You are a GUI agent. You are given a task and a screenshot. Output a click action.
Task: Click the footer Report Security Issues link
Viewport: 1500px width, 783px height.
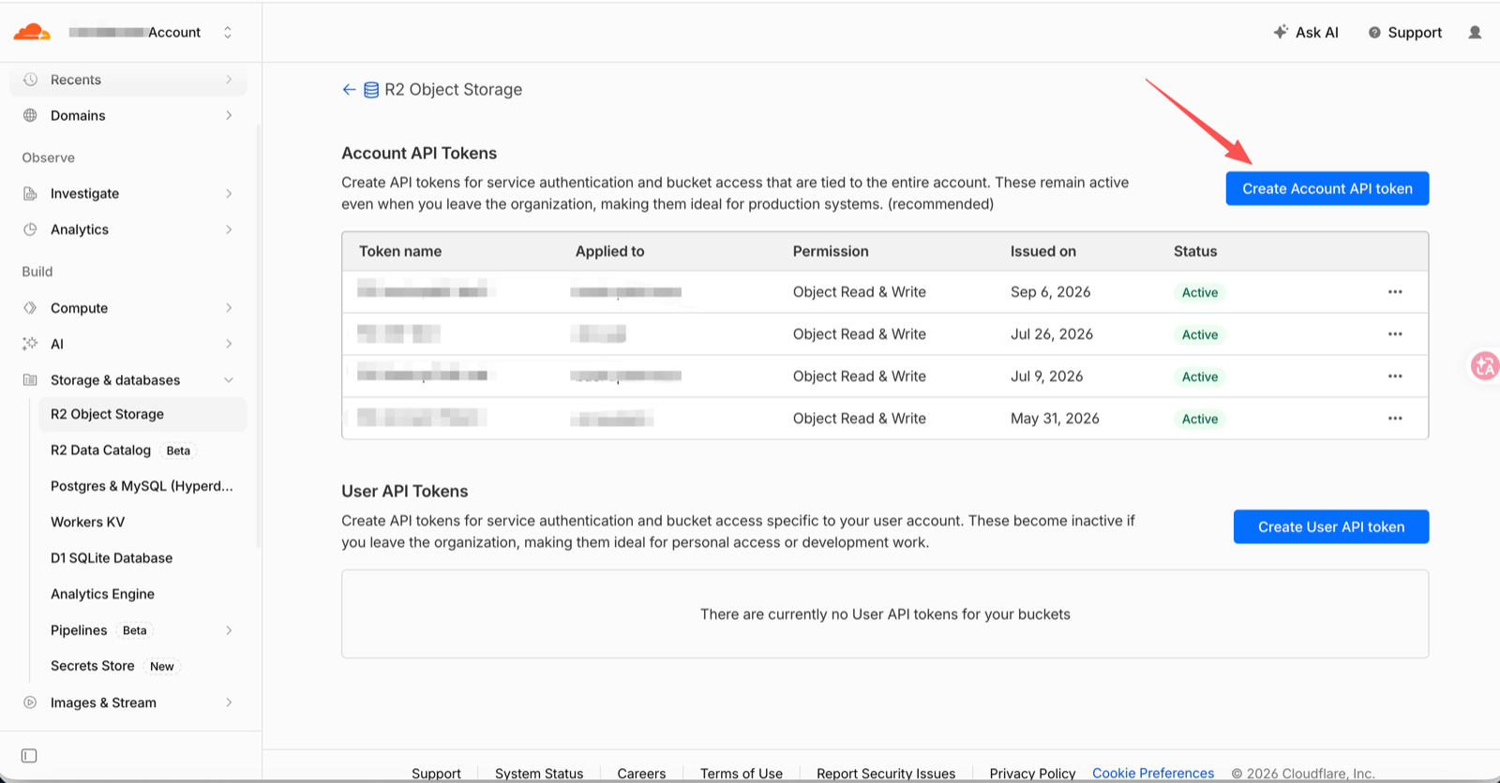tap(886, 774)
